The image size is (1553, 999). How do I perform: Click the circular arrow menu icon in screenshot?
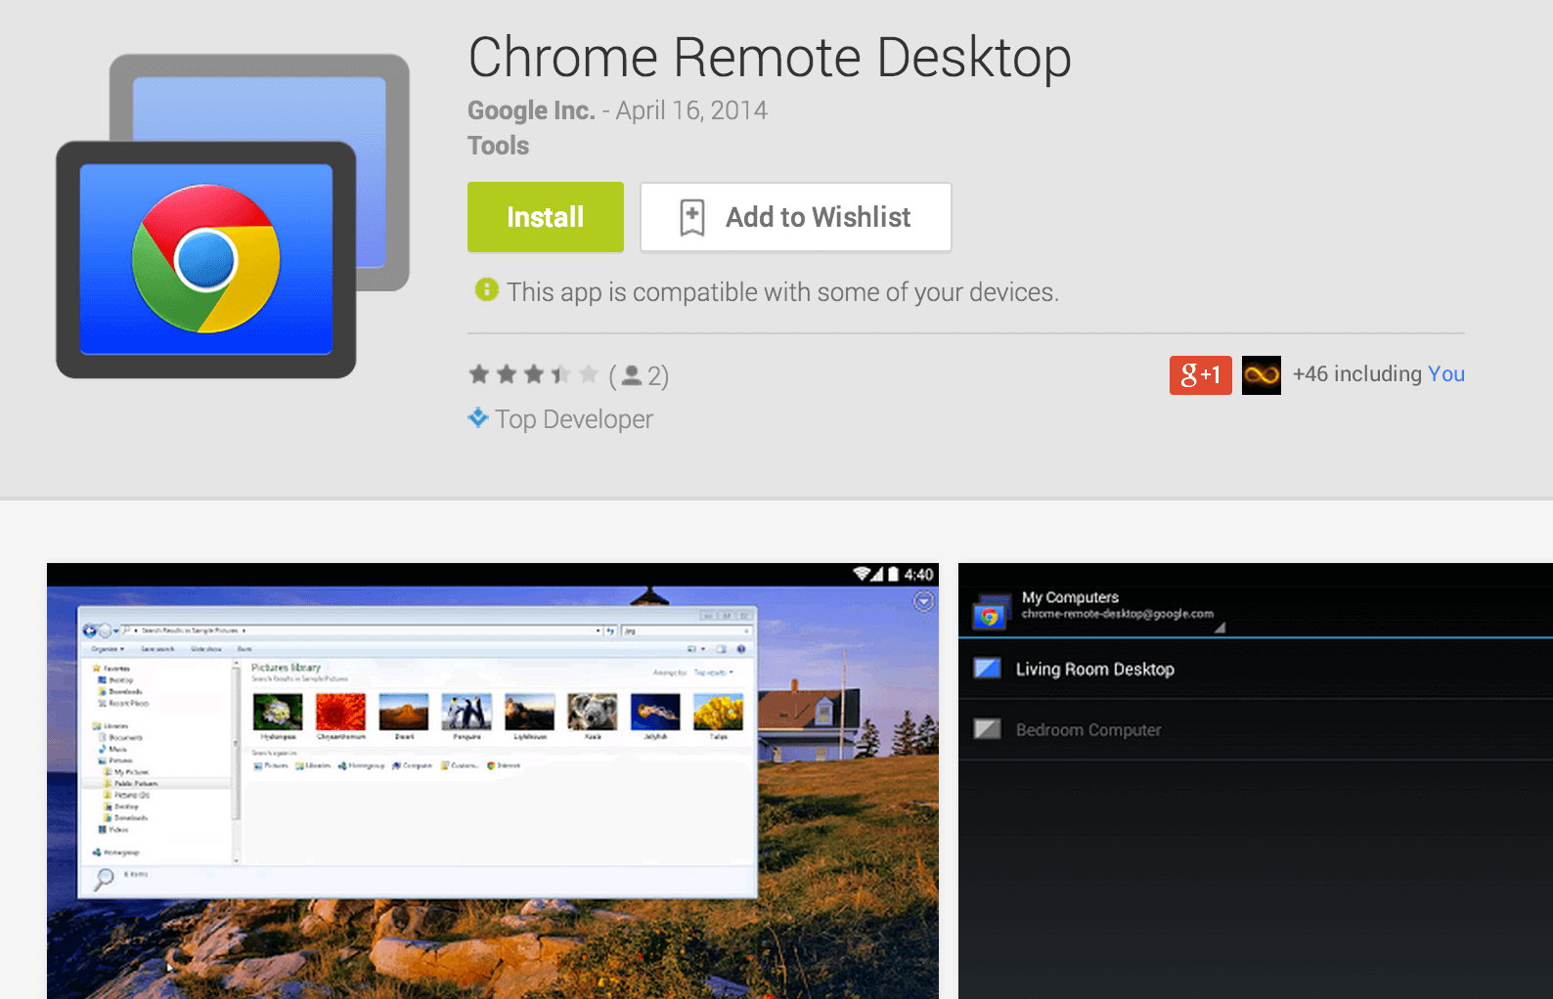tap(923, 601)
